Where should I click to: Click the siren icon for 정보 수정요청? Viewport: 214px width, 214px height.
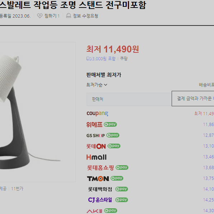(69, 16)
